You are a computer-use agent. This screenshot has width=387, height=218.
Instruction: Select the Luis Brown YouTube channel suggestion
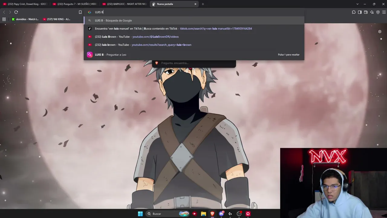click(x=194, y=37)
